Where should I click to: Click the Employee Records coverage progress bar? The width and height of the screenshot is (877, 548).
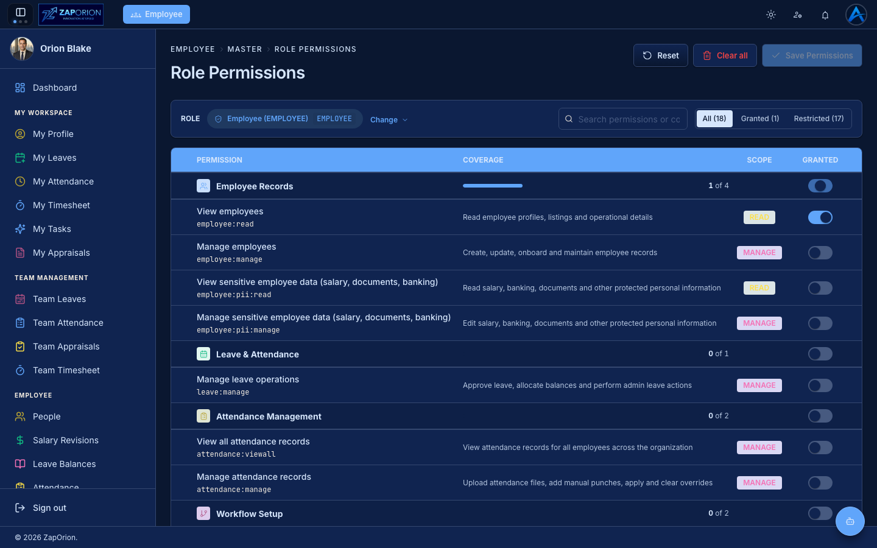[x=493, y=186]
